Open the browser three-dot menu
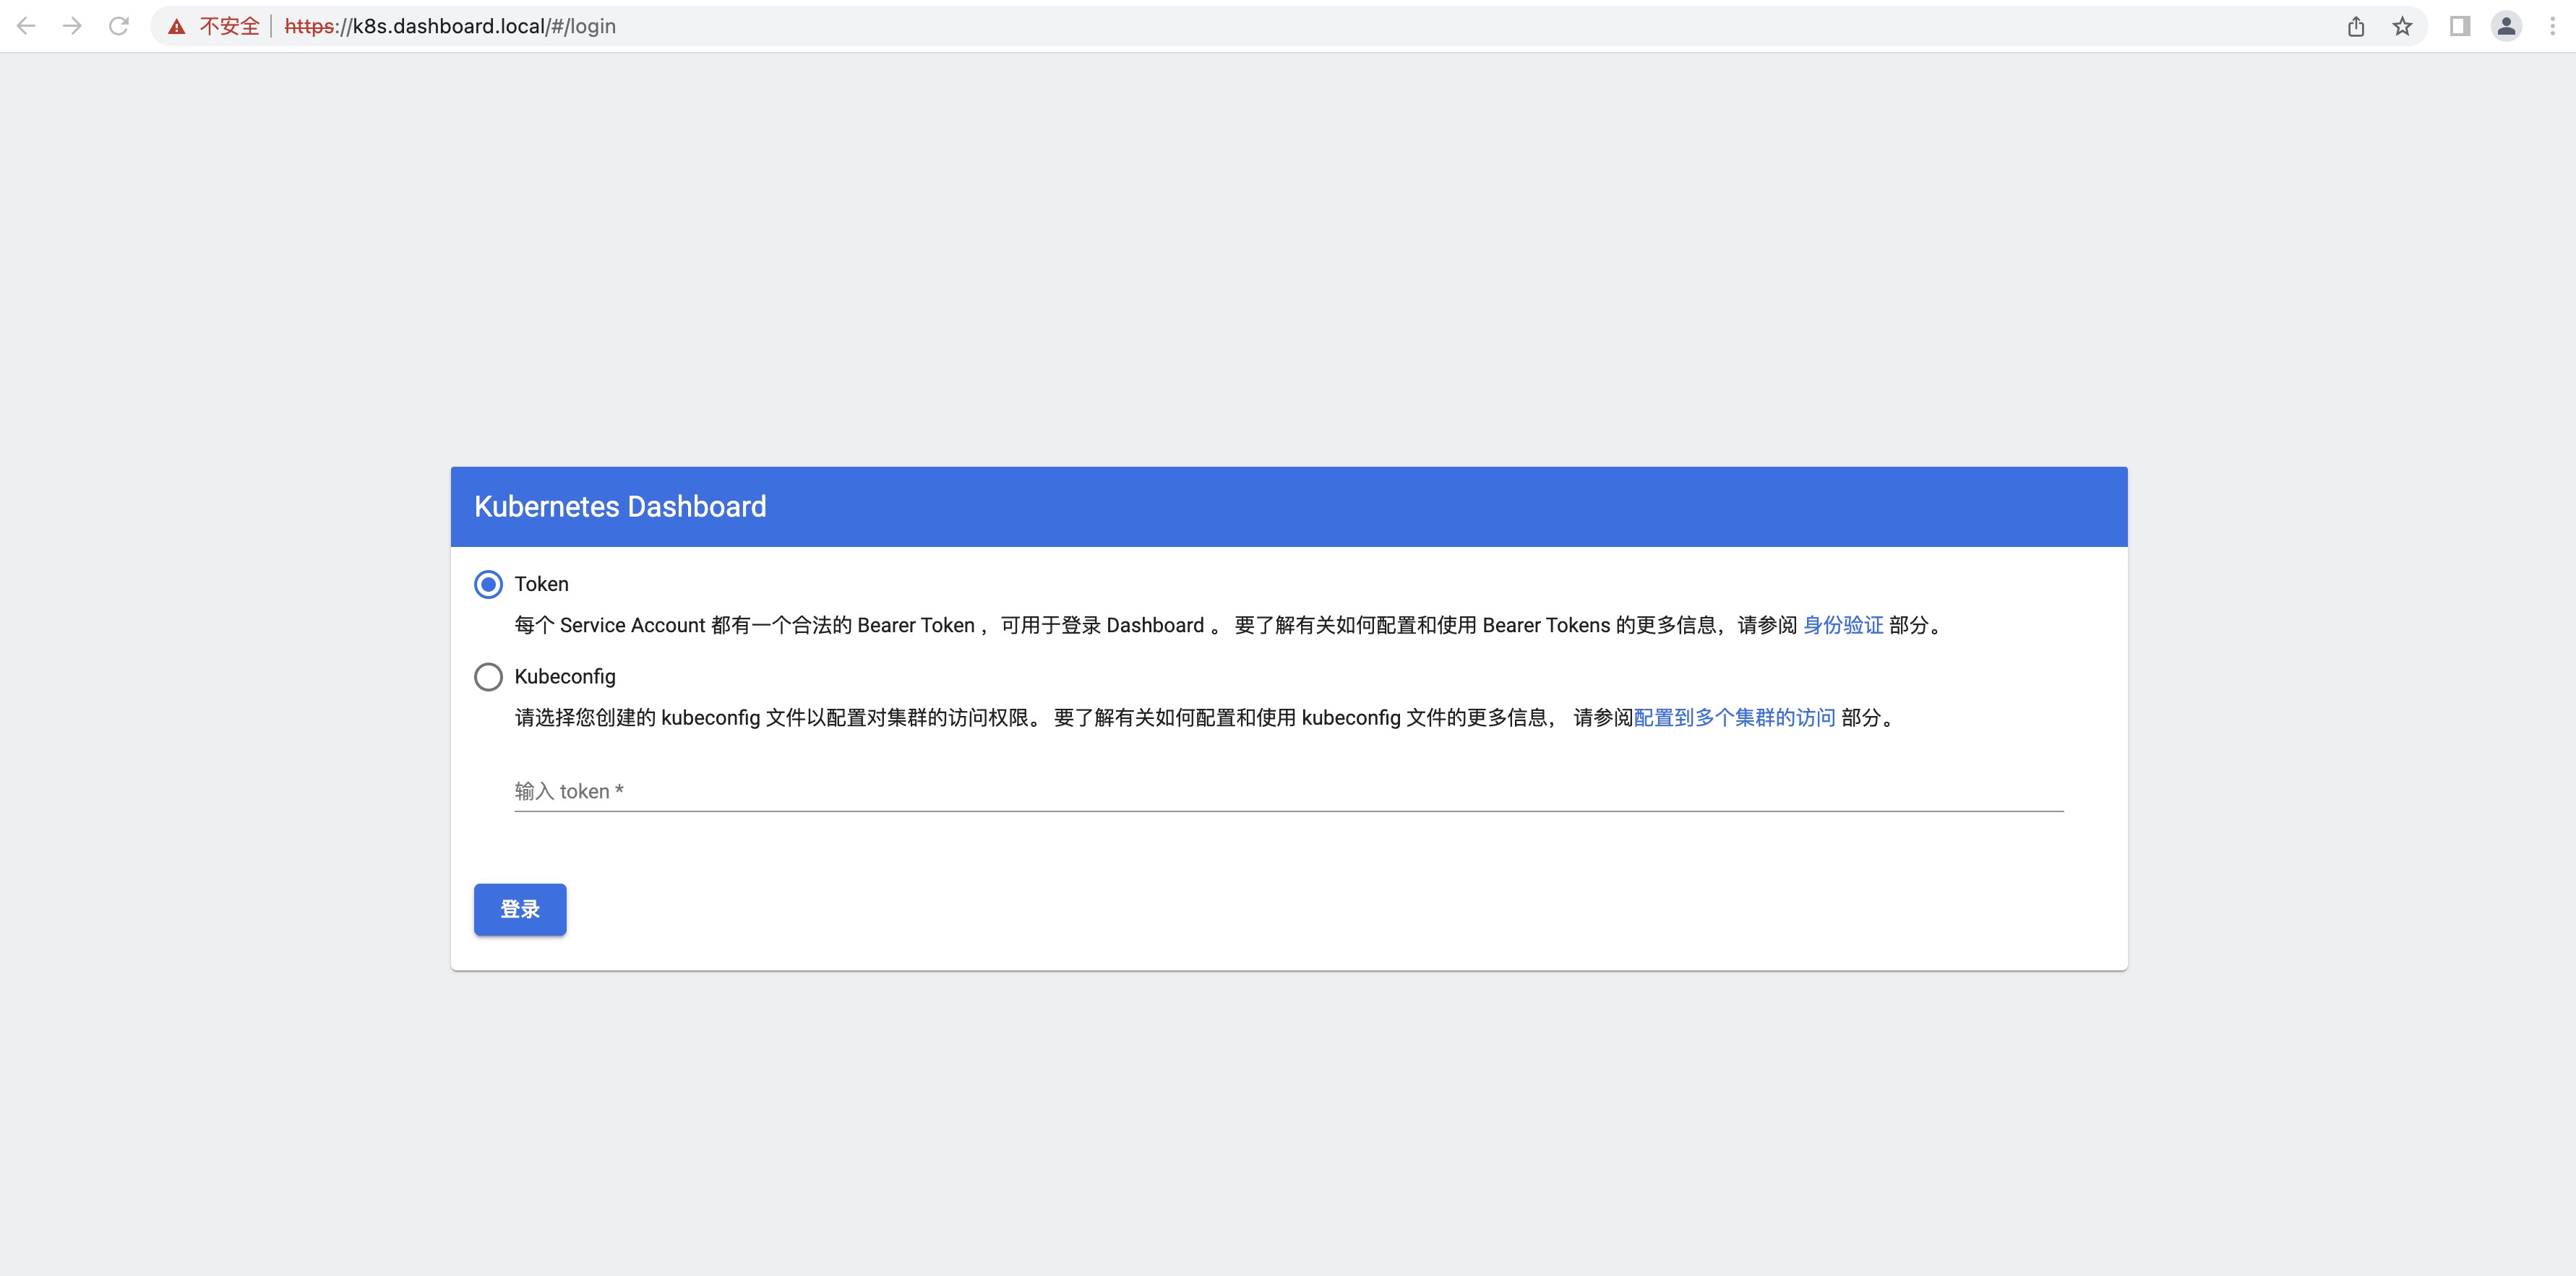The image size is (2576, 1276). point(2552,26)
